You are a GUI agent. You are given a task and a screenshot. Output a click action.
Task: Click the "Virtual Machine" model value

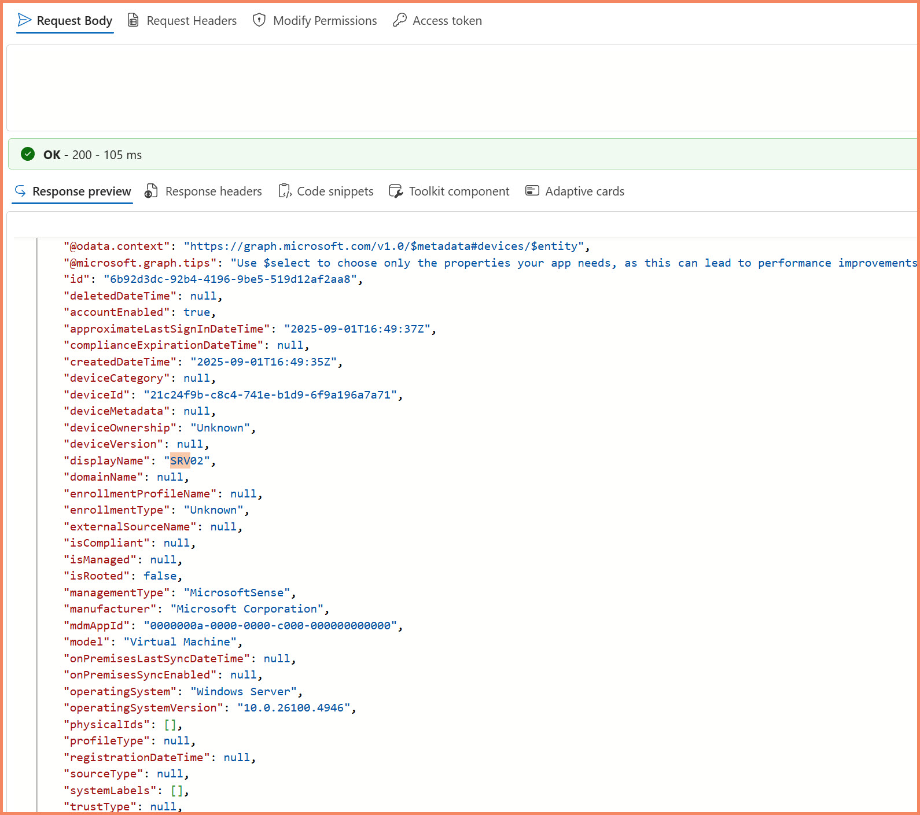pyautogui.click(x=180, y=642)
